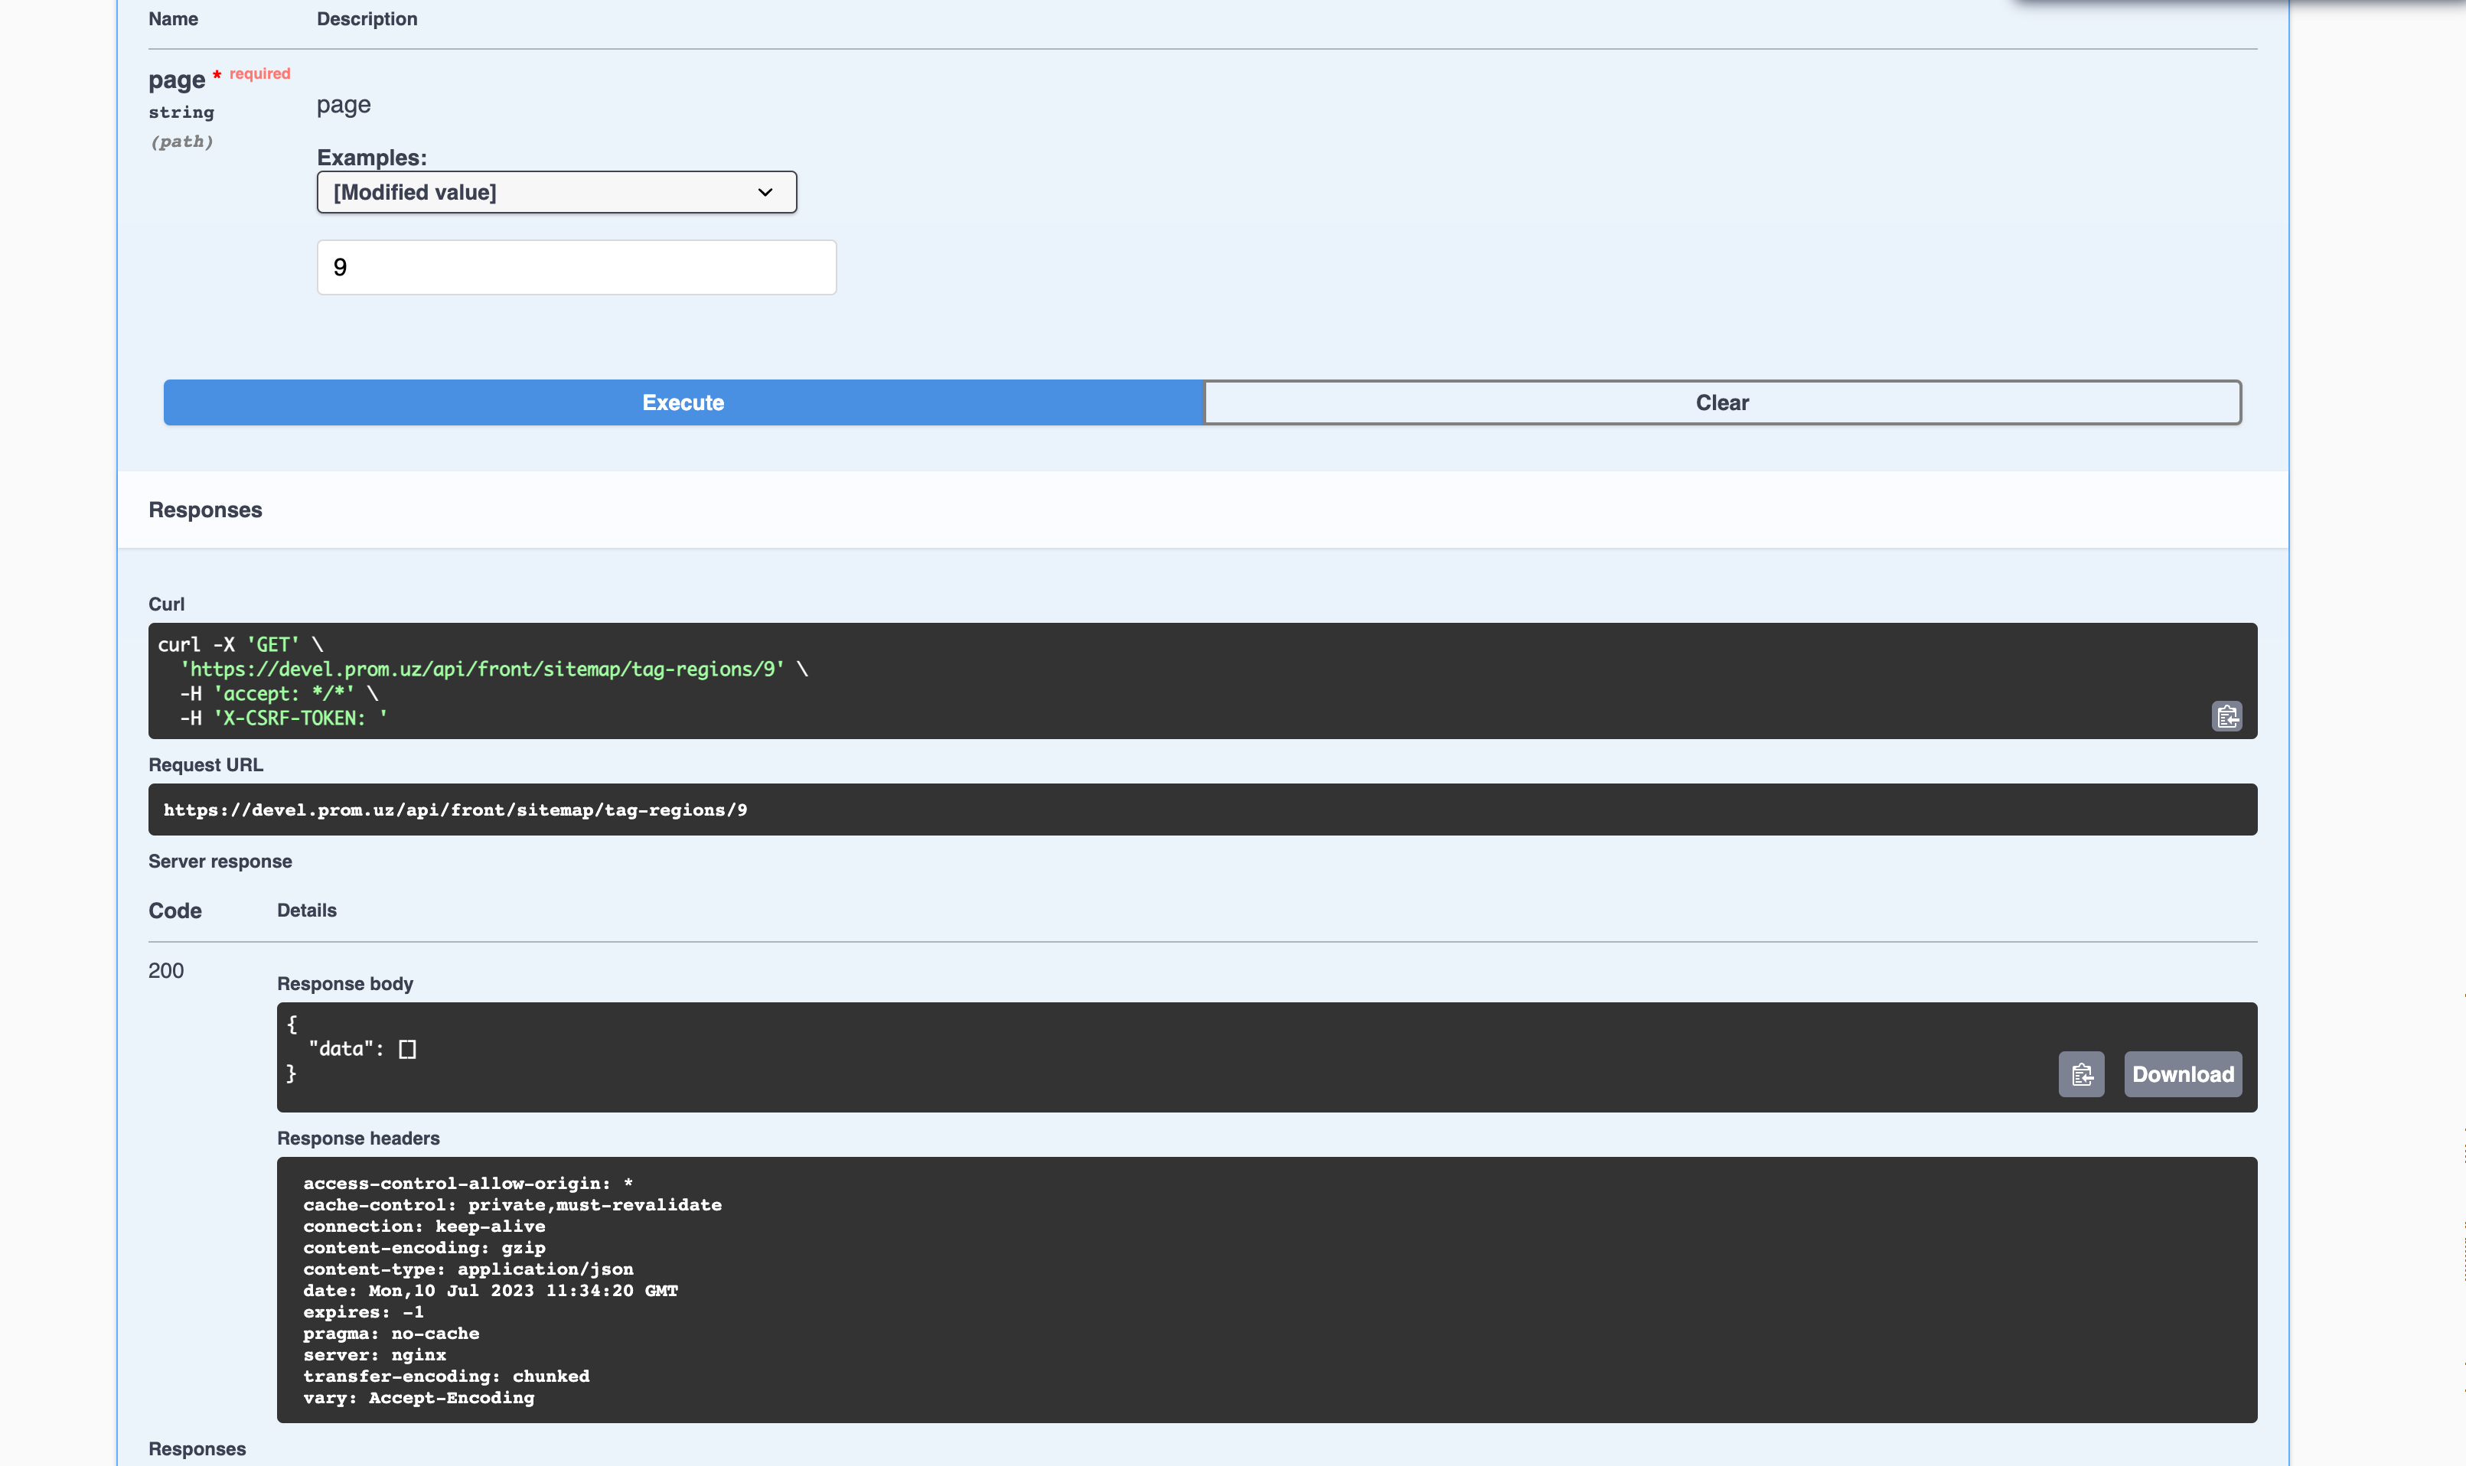Click the Server response label
The height and width of the screenshot is (1466, 2466).
click(220, 862)
